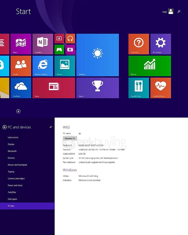Open the Health & Fitness tile
This screenshot has height=235, width=188.
161,88
